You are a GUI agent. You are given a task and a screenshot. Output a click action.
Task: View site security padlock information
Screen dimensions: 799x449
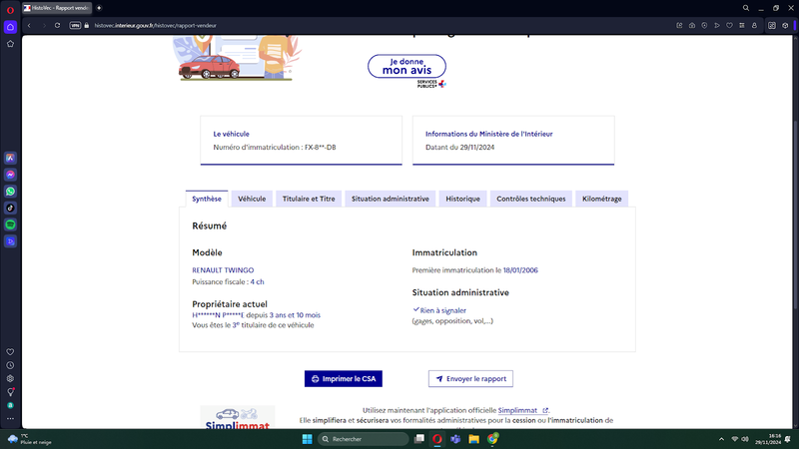[87, 26]
